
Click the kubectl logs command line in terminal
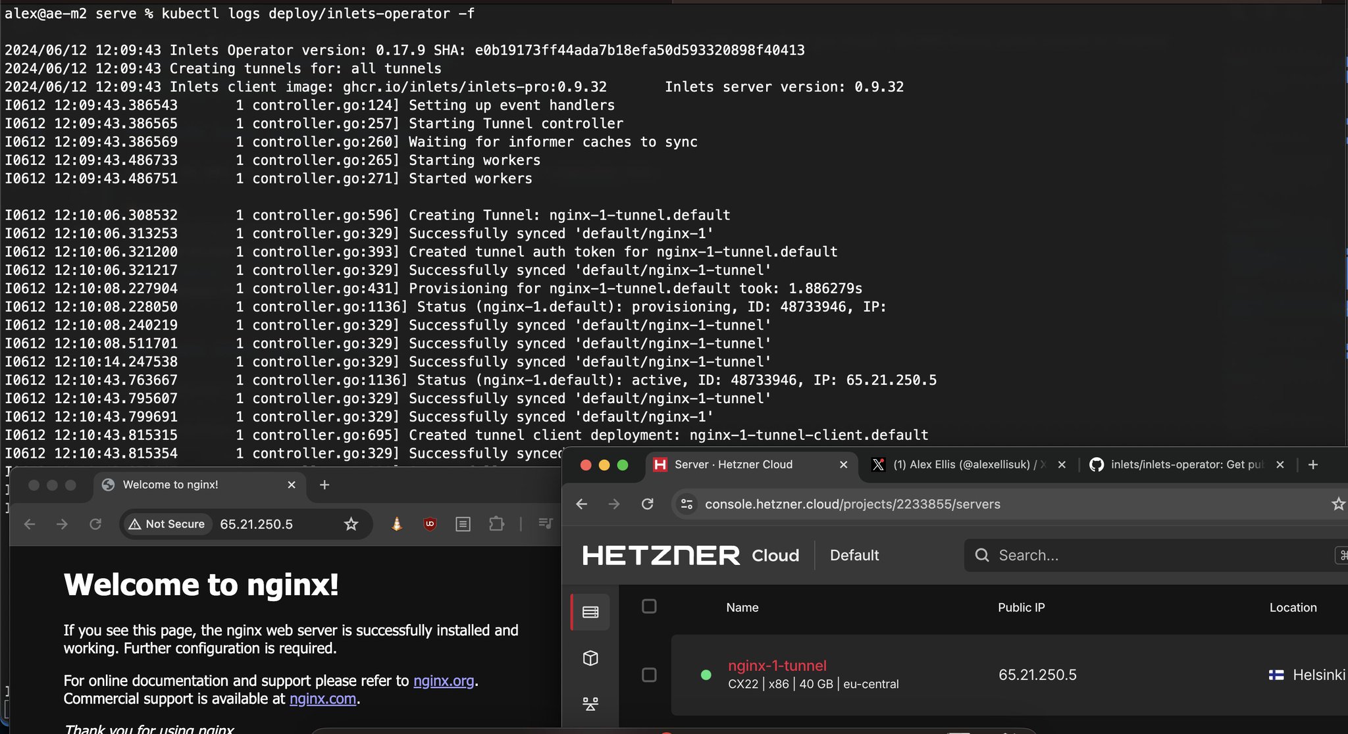[240, 13]
